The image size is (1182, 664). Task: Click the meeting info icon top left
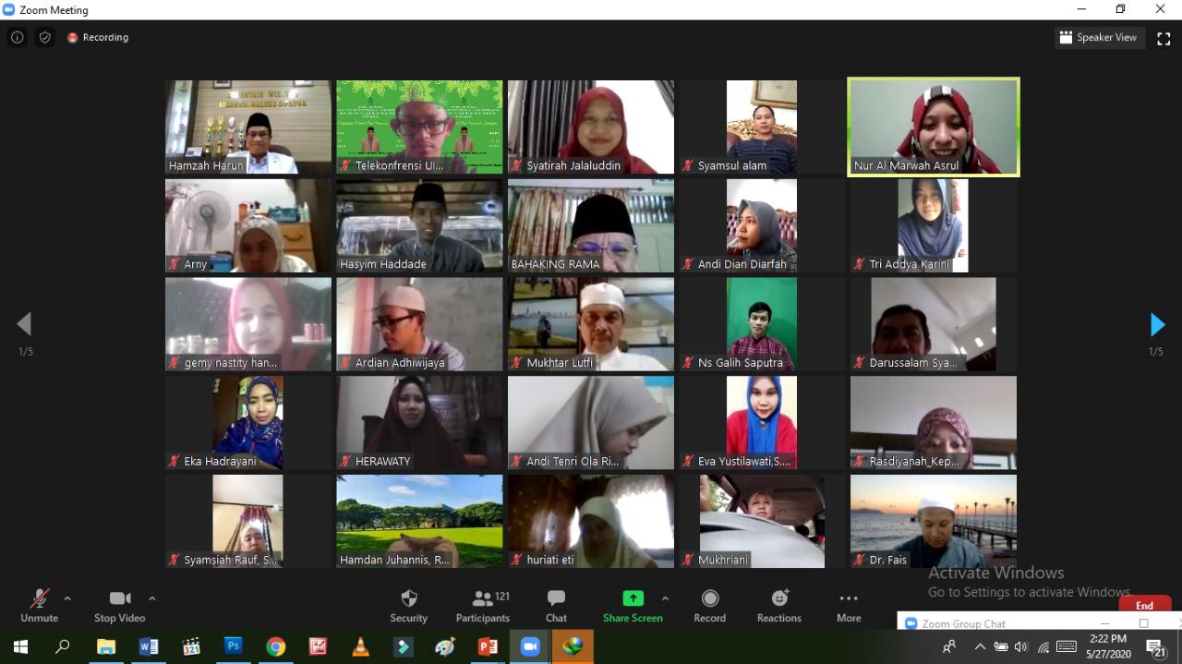click(x=17, y=37)
